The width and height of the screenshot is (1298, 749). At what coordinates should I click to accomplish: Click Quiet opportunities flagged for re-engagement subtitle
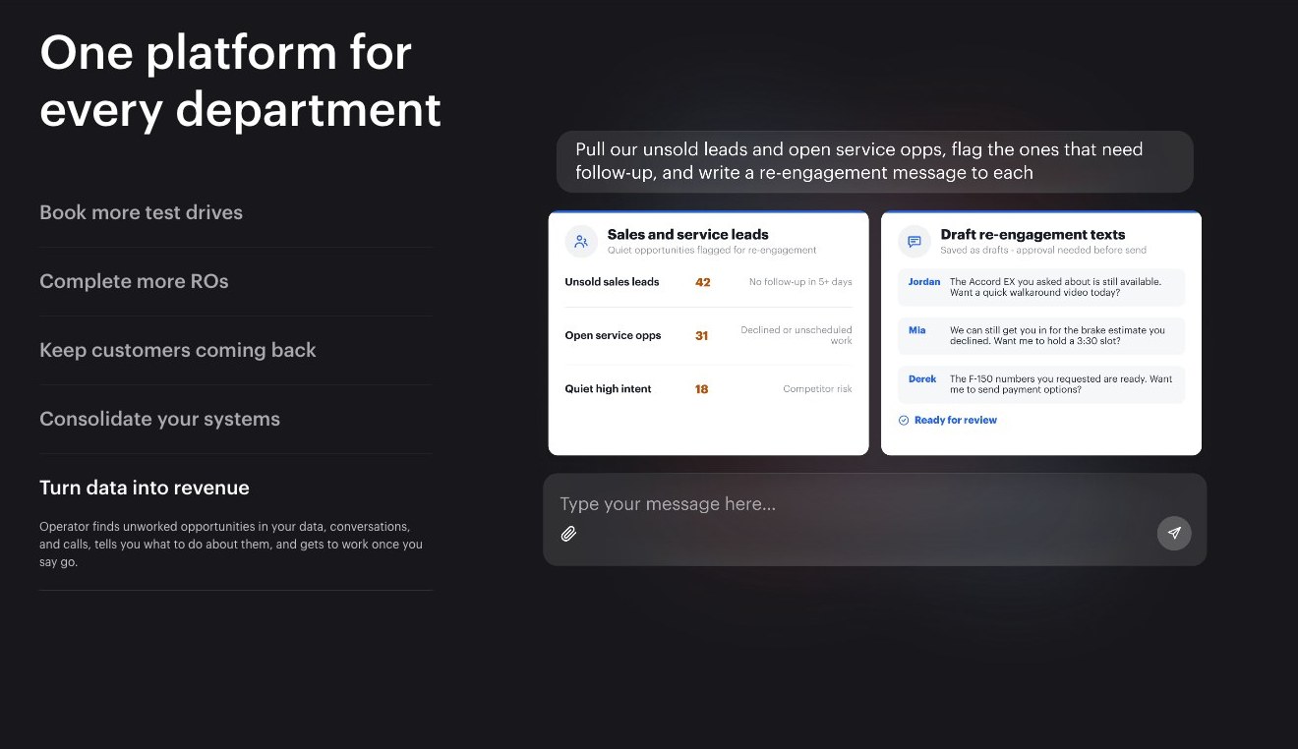click(x=712, y=251)
